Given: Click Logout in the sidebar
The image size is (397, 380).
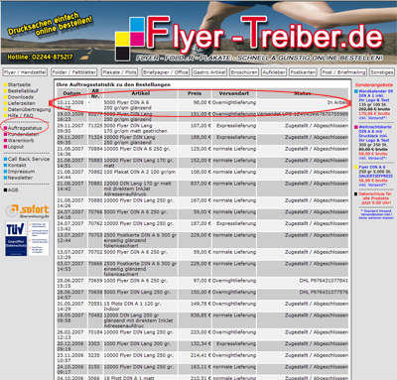Looking at the screenshot, I should click(16, 147).
